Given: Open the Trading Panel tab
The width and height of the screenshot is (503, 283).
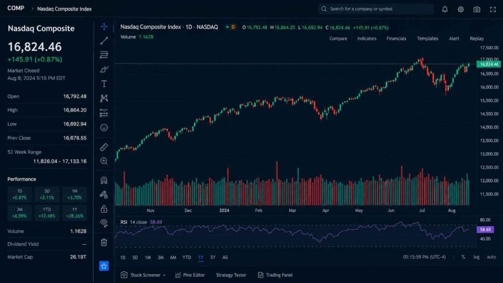Looking at the screenshot, I should coord(275,275).
